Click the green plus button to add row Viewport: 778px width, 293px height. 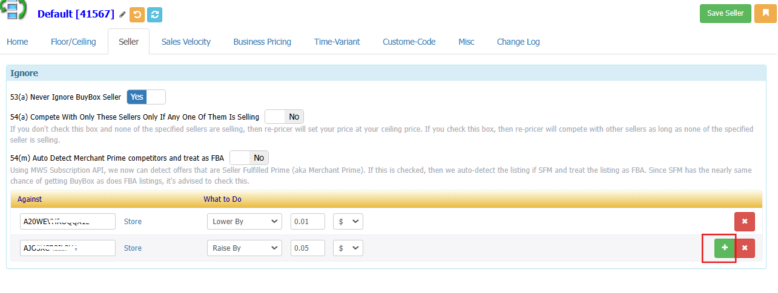tap(724, 248)
